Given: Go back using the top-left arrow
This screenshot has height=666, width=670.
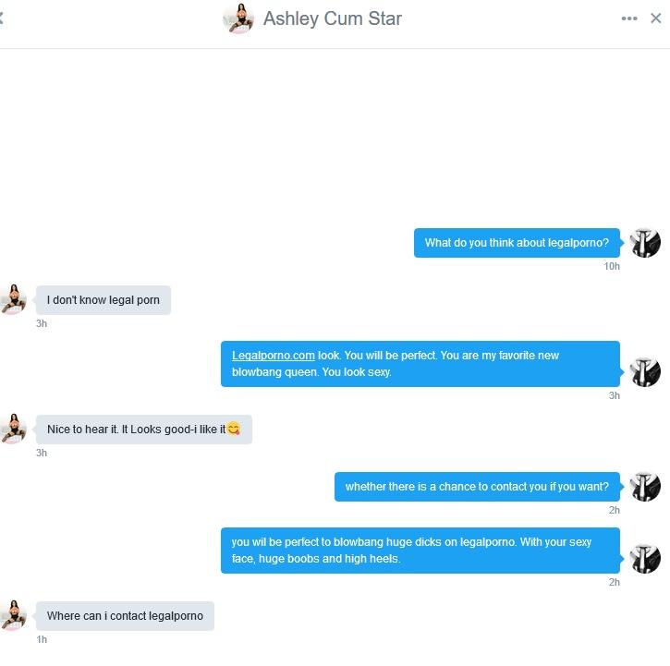Looking at the screenshot, I should point(1,18).
